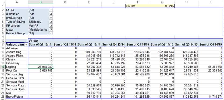The height and width of the screenshot is (100, 224).
Task: Select Assura Plate value 145 245 476
Action: tap(89, 56)
